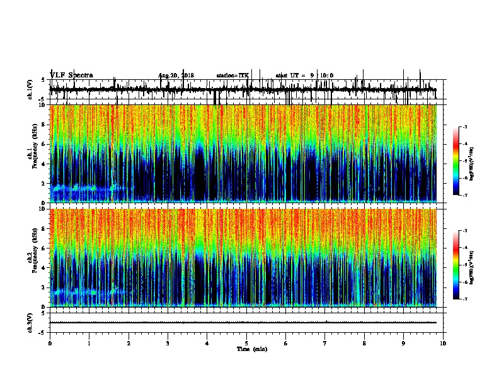Screen dimensions: 499x385
Task: Click the "ch.3(V)" axis label
Action: pos(30,323)
